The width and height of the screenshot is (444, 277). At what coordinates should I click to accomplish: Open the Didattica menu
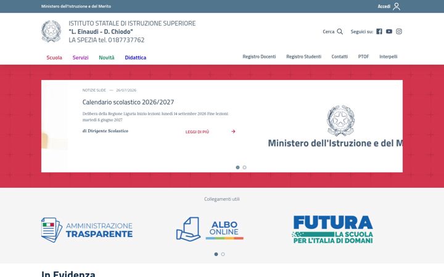135,58
